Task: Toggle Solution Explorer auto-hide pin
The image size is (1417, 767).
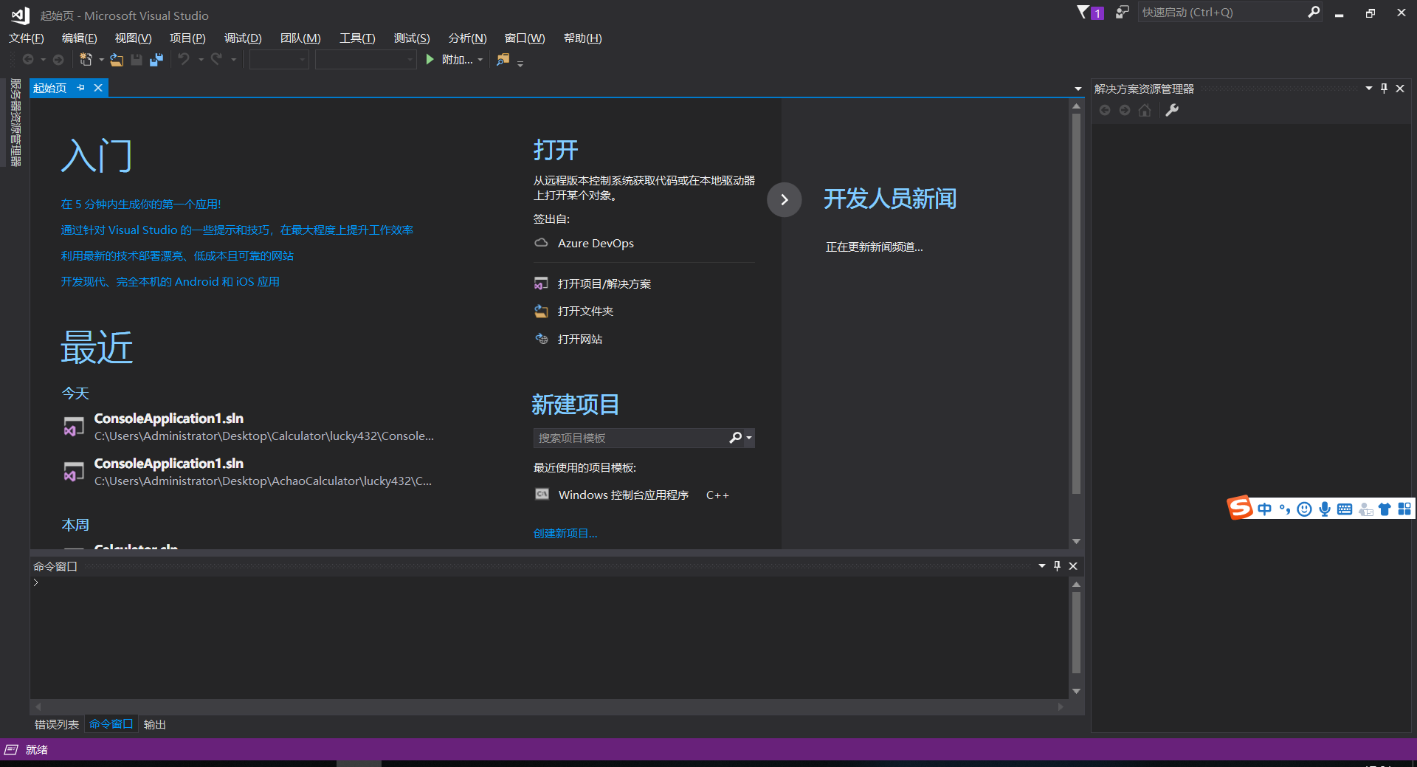Action: point(1384,89)
